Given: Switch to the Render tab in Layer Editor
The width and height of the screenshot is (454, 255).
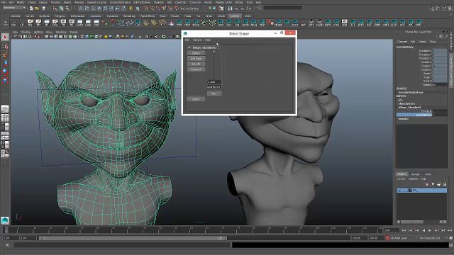Looking at the screenshot, I should click(415, 174).
